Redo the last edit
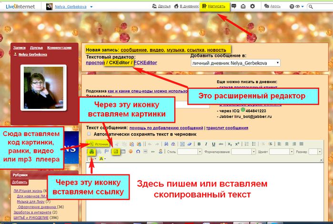The image size is (333, 224). [x=157, y=144]
